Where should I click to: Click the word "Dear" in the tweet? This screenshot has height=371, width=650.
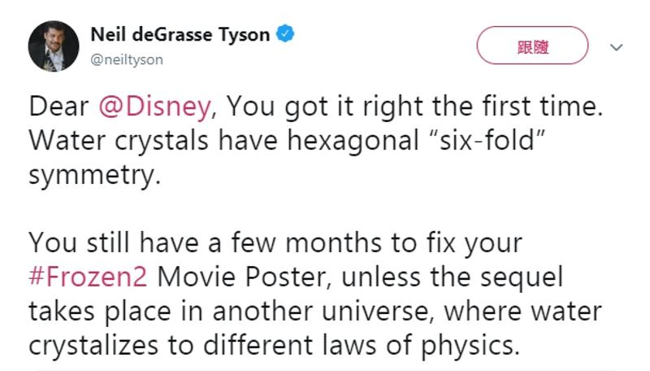coord(58,107)
